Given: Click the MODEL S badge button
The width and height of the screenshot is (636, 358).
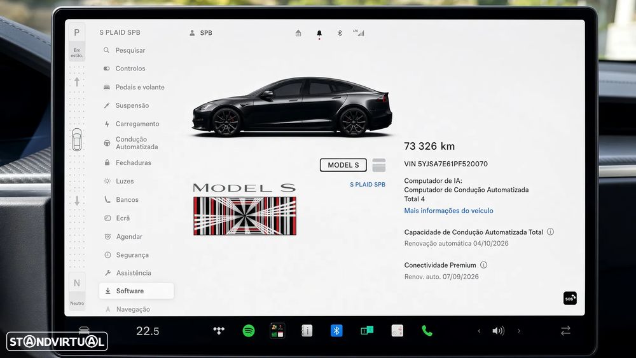Looking at the screenshot, I should 343,165.
